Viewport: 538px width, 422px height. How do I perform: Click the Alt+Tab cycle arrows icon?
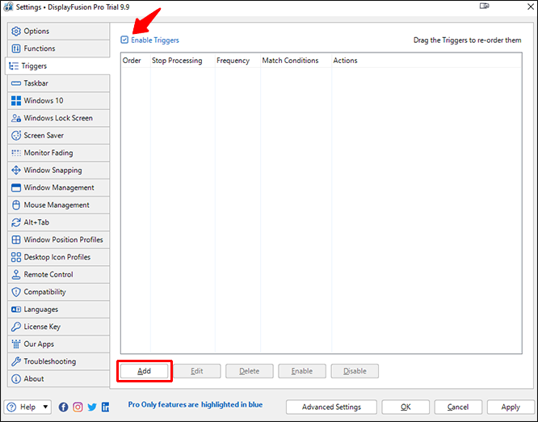(x=16, y=222)
